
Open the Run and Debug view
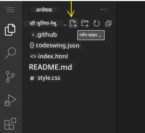tap(10, 100)
